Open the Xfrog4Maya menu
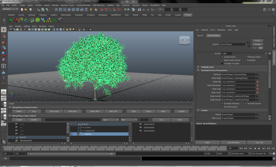Viewport: 276px width, 167px height. tap(155, 5)
